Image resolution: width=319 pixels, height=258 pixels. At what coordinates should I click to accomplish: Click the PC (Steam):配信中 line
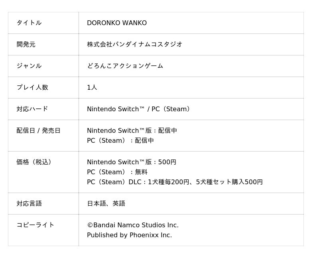pos(120,141)
